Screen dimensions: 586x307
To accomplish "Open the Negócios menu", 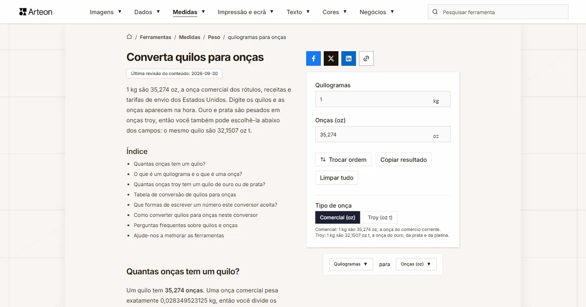I will click(377, 12).
